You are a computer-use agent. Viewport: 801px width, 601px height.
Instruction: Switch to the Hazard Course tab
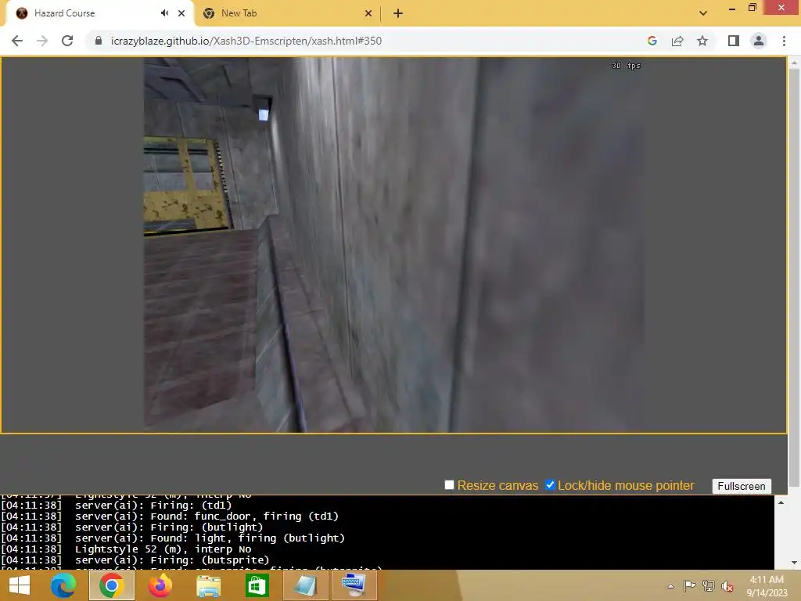[x=97, y=13]
